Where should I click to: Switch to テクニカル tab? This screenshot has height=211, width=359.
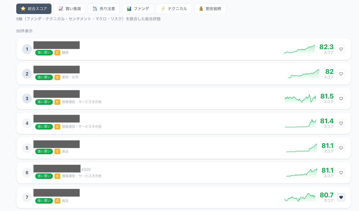[x=174, y=9]
